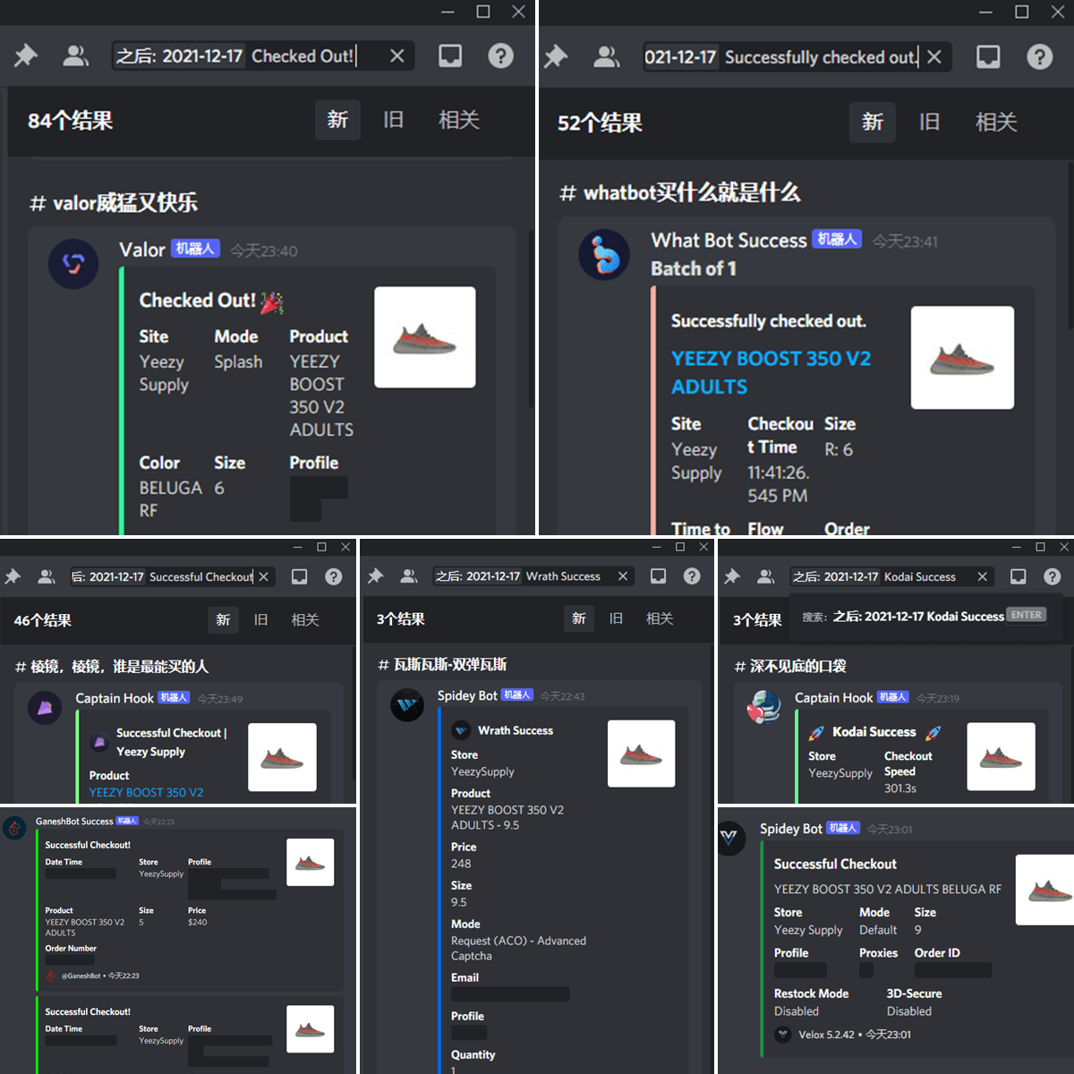Open channel # 深不见底的口袋
Image resolution: width=1074 pixels, height=1074 pixels.
tap(790, 666)
